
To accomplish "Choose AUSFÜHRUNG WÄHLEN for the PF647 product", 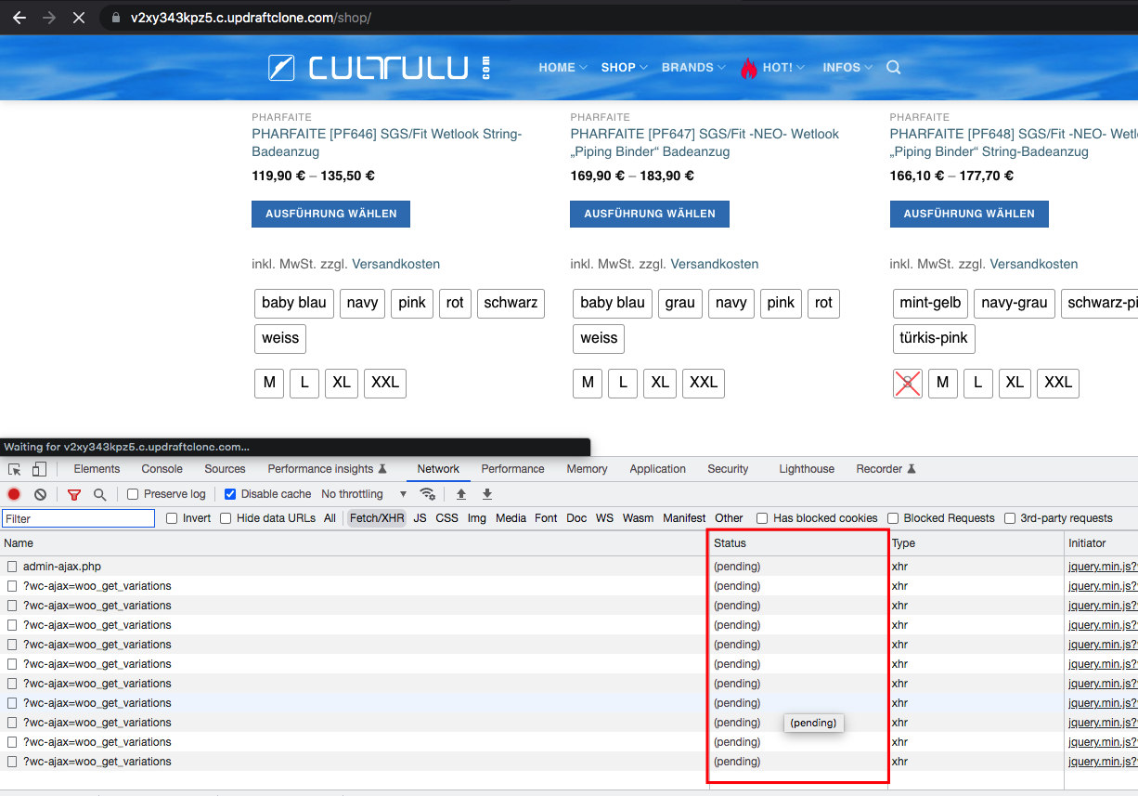I will click(650, 214).
